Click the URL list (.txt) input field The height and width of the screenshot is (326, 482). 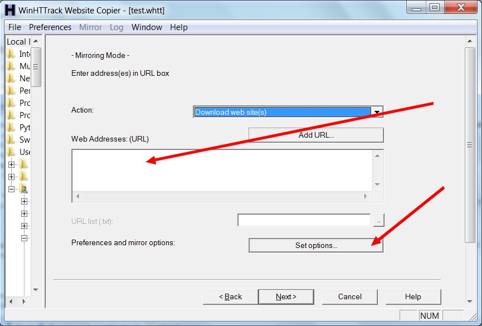coord(304,220)
